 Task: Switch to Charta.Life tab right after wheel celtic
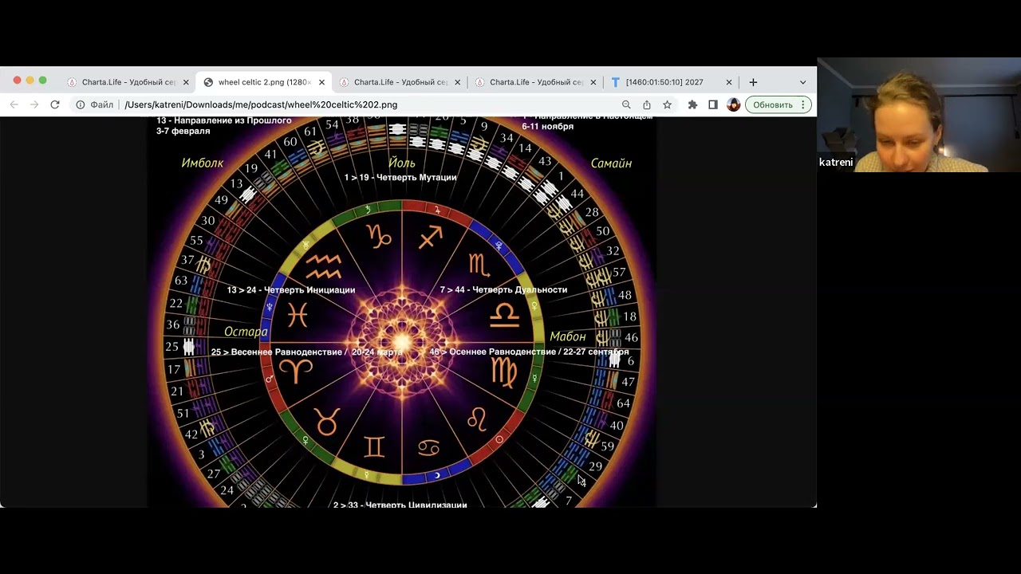coord(400,82)
